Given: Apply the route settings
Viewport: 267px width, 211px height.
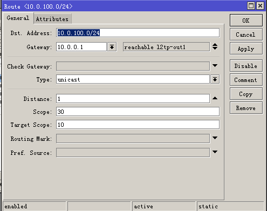Looking at the screenshot, I should 246,49.
